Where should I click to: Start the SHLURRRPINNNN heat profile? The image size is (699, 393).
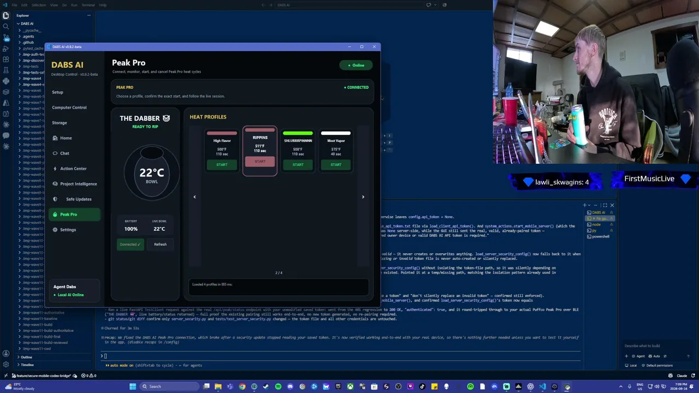298,165
